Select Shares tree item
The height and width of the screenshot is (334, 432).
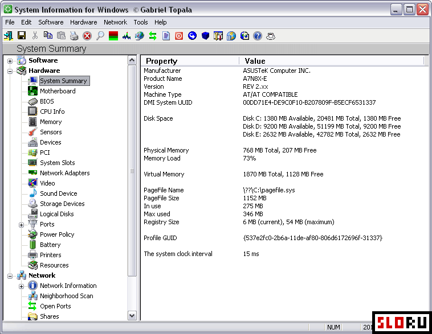tap(50, 316)
